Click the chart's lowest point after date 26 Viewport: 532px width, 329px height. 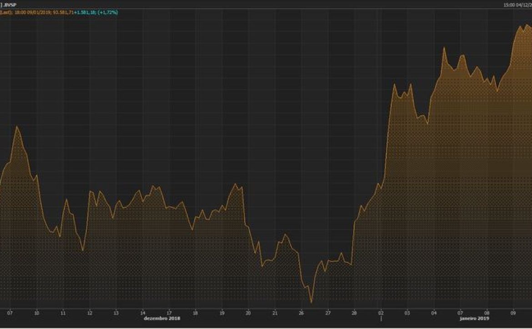pyautogui.click(x=311, y=302)
